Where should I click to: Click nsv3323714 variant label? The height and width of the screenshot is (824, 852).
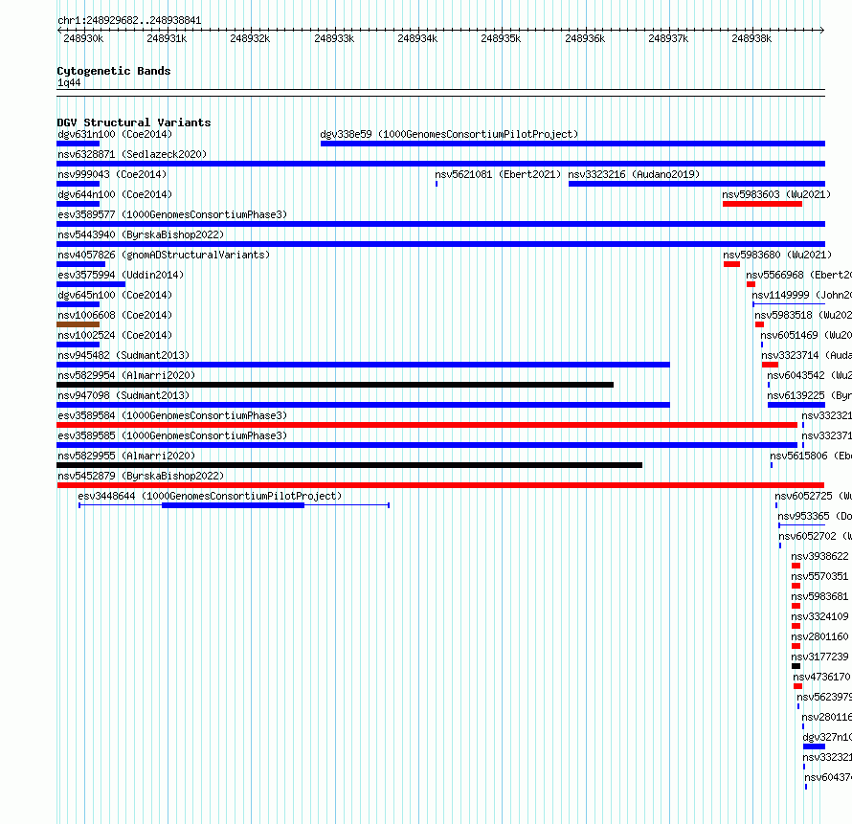pos(807,355)
